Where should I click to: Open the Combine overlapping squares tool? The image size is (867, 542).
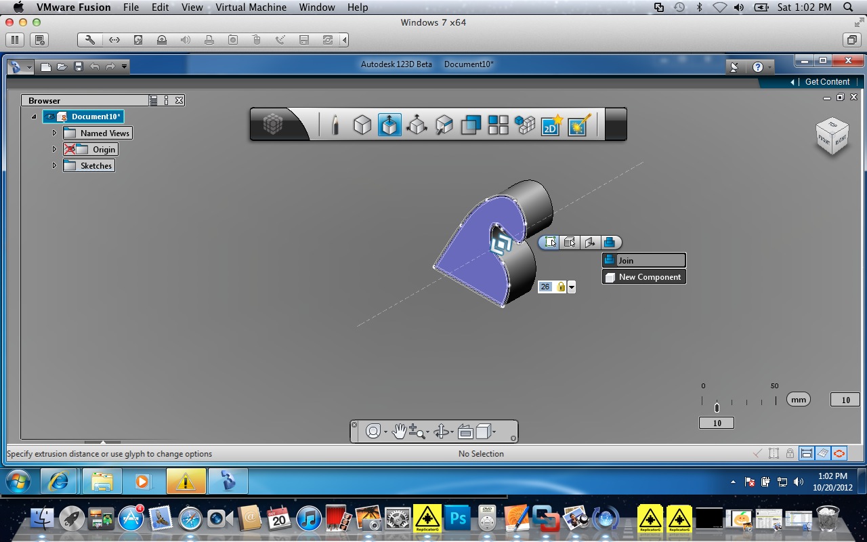coord(471,125)
